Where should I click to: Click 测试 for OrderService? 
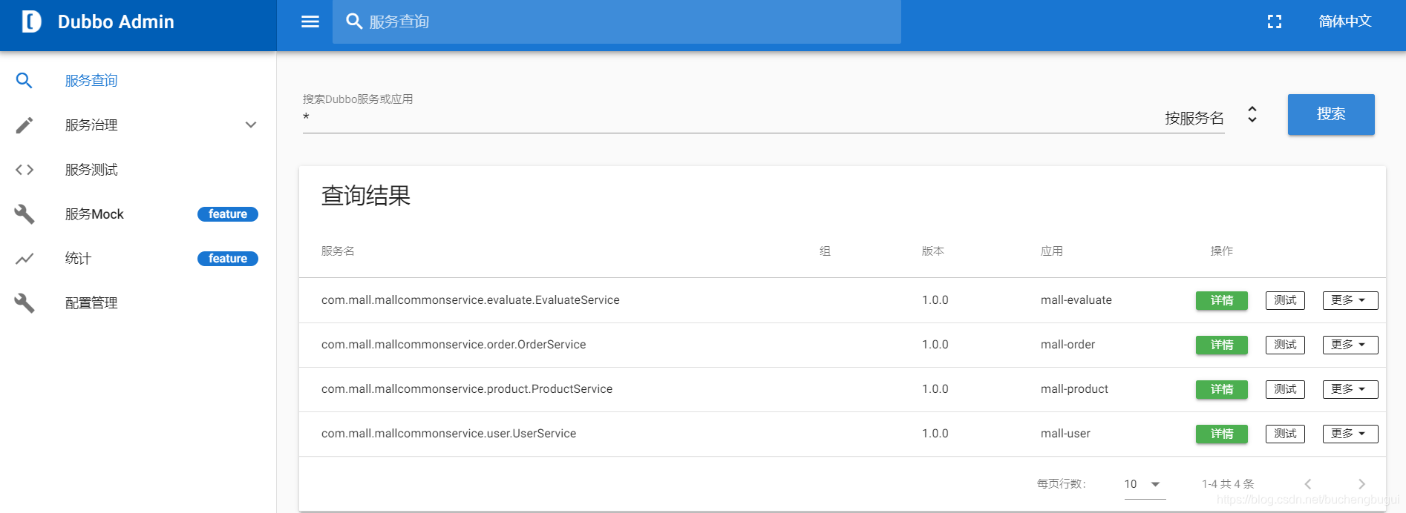coord(1285,345)
